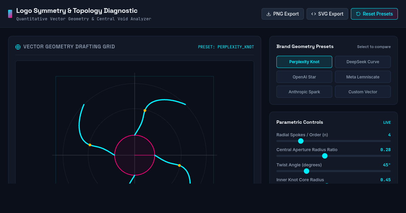The image size is (406, 213).
Task: Click the crosshair grid icon beside Vector Geometry
Action: pyautogui.click(x=18, y=47)
